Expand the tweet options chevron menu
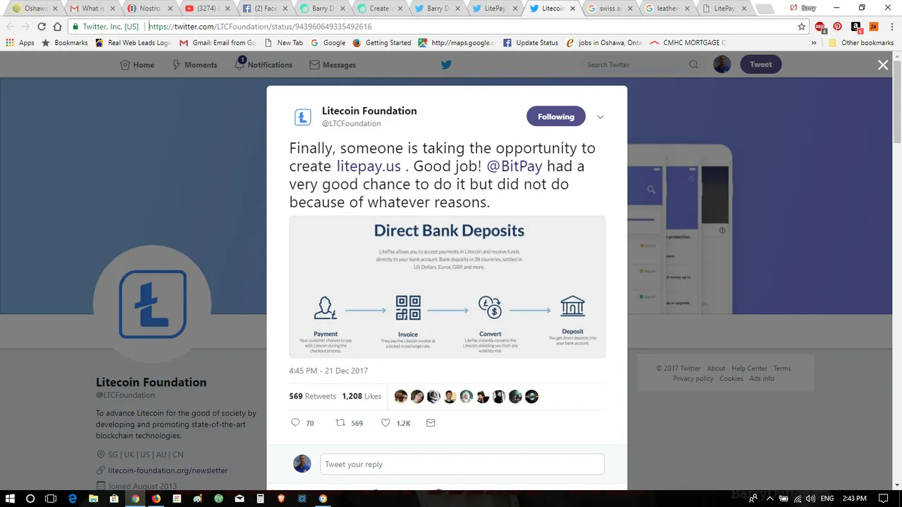 [x=600, y=117]
